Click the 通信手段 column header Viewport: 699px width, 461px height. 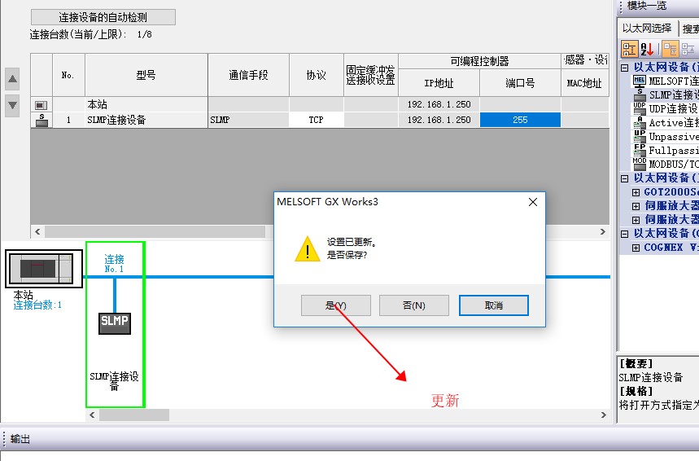click(248, 75)
